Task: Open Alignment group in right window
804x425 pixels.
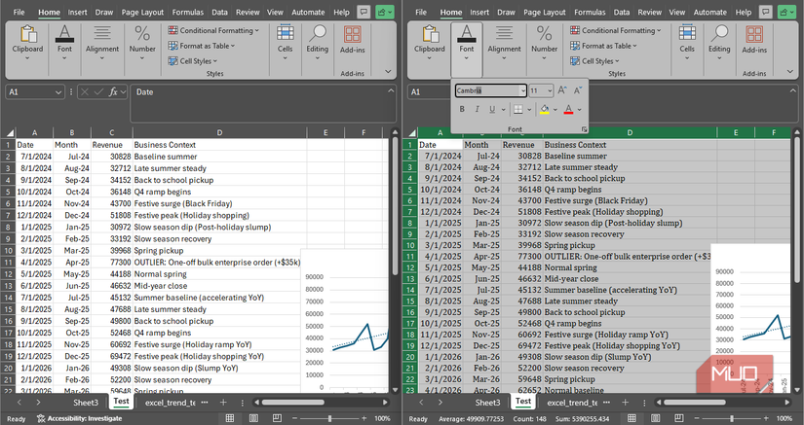Action: [x=504, y=42]
